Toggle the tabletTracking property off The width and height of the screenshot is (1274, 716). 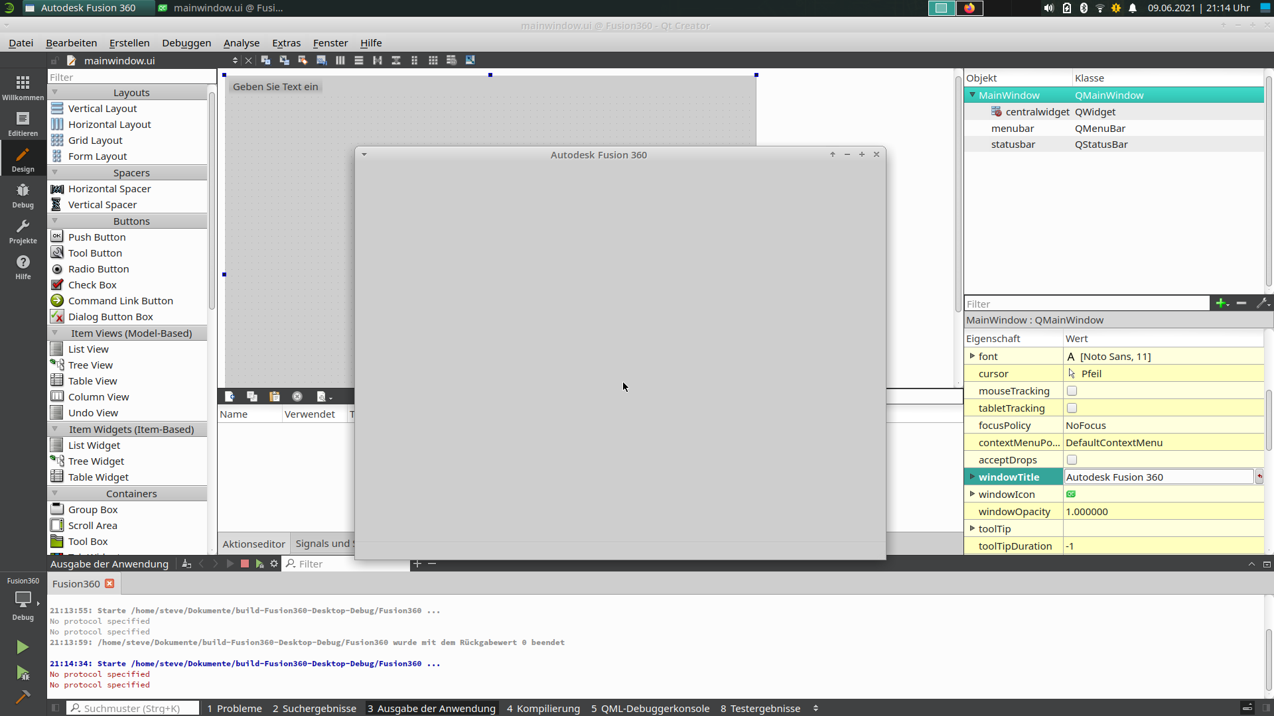[1072, 408]
